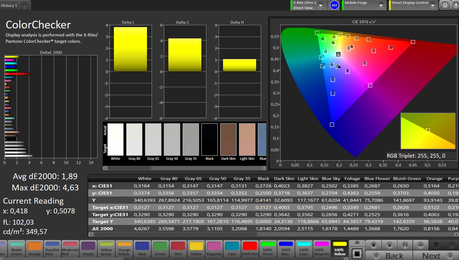The width and height of the screenshot is (459, 260).
Task: Click the Avg dE2000: 1,89 readout
Action: tap(45, 176)
